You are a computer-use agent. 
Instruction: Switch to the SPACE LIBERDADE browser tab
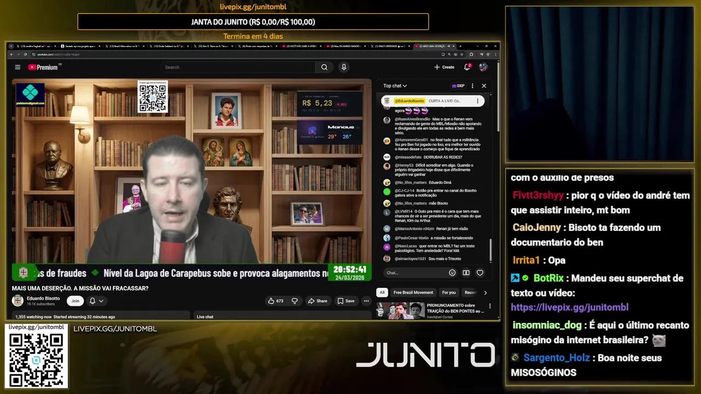coord(390,47)
